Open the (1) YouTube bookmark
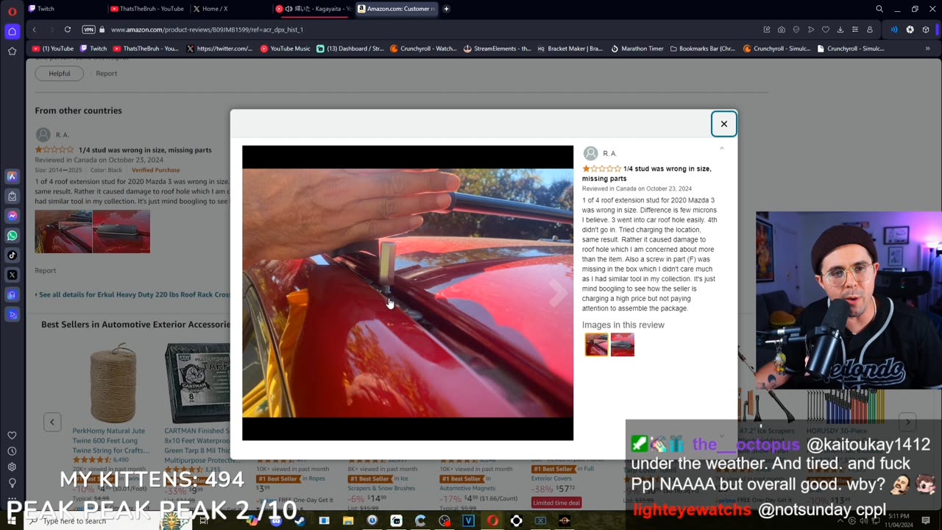 tap(53, 49)
